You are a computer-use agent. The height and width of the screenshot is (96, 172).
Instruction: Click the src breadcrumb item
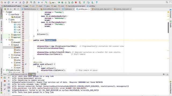coord(32,6)
